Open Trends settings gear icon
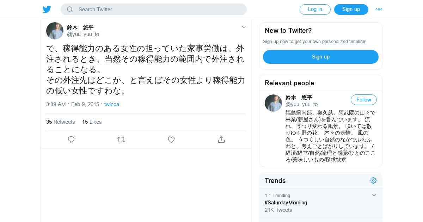The height and width of the screenshot is (222, 423). [373, 180]
